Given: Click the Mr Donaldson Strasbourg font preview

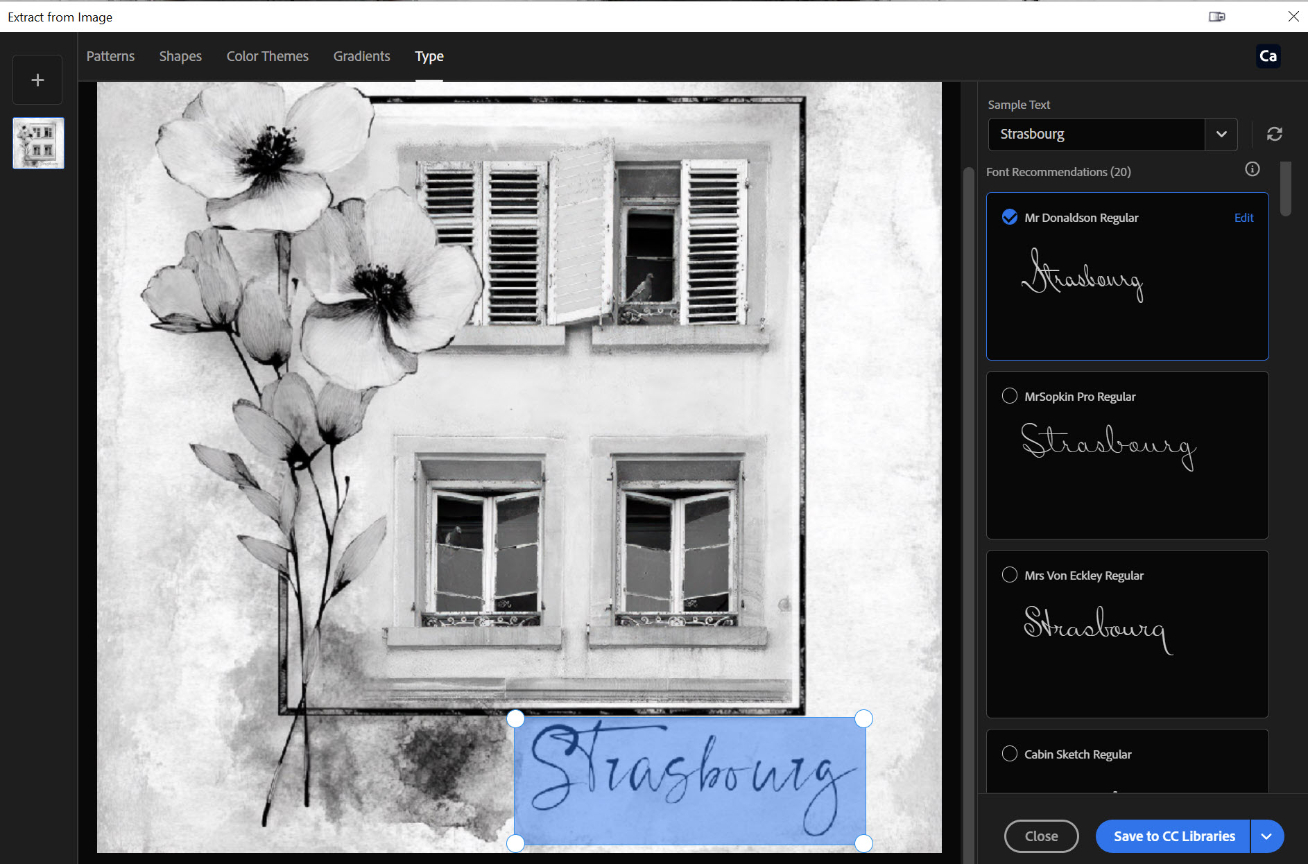Looking at the screenshot, I should click(1082, 275).
